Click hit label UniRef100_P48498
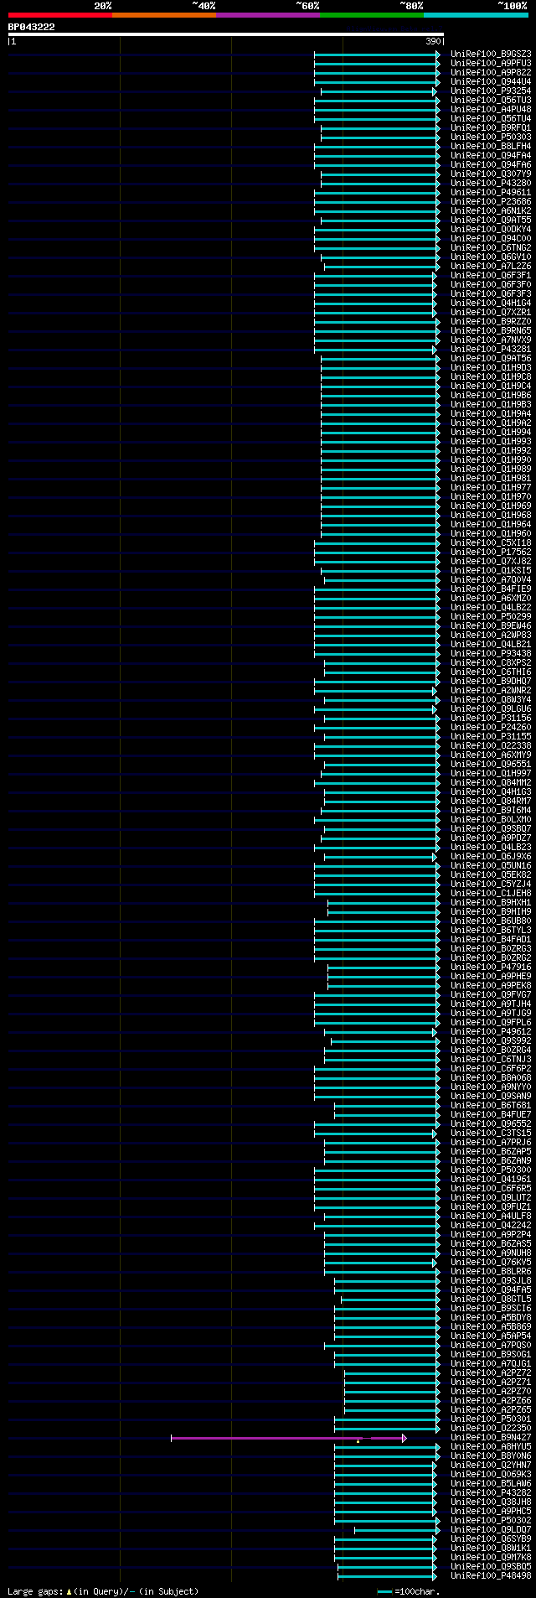 coord(491,1576)
